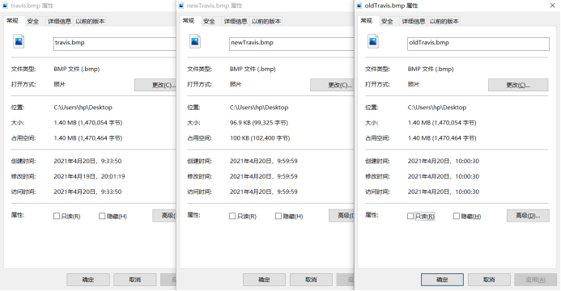The width and height of the screenshot is (561, 291).
Task: Click the newTravis.bmp file name field
Action: (291, 44)
